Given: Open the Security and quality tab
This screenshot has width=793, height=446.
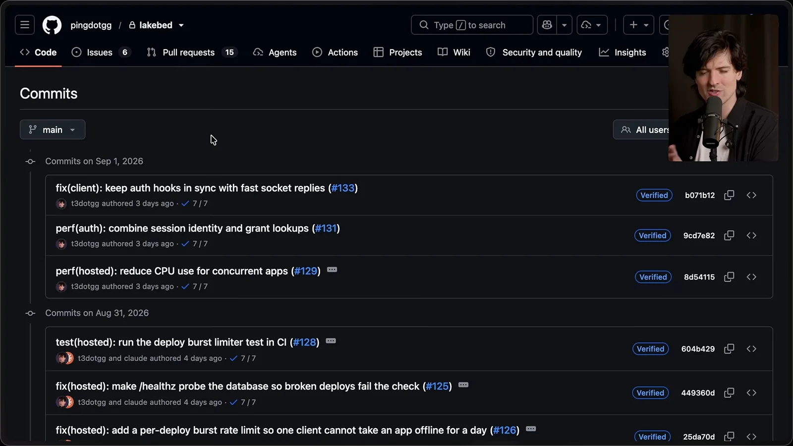Looking at the screenshot, I should point(534,53).
